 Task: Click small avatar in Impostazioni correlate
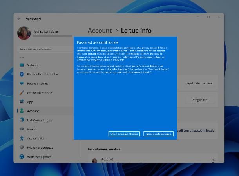point(94,161)
